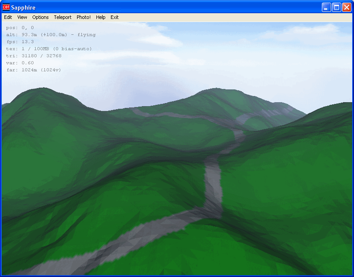
Task: Click Exit in the menu bar
Action: pyautogui.click(x=114, y=17)
